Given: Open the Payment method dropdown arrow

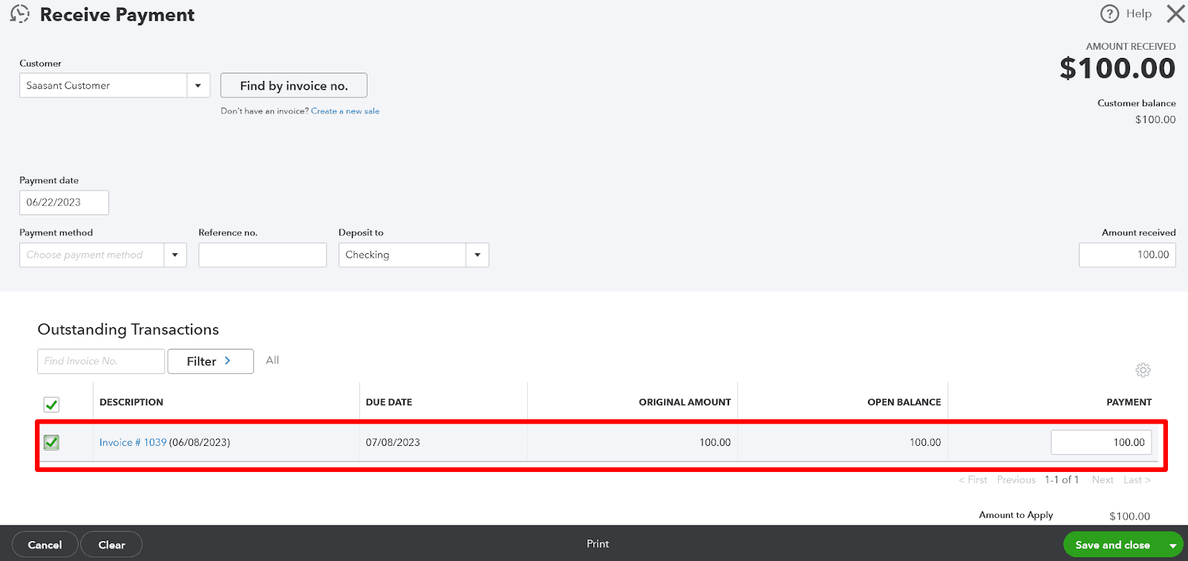Looking at the screenshot, I should pos(175,255).
